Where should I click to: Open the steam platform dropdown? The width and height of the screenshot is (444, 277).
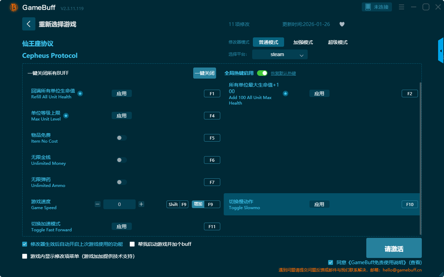pos(280,54)
